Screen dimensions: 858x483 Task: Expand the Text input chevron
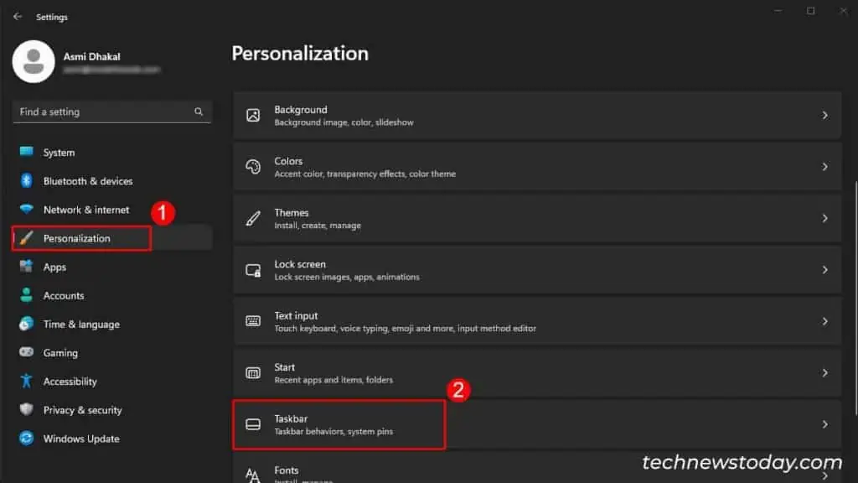[824, 321]
